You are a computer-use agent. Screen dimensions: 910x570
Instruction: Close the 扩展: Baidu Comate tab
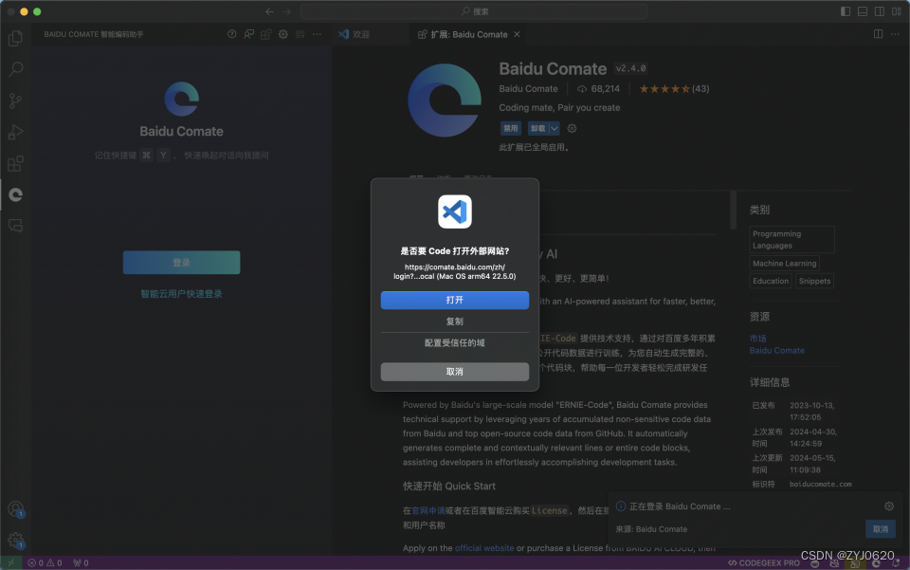click(517, 34)
